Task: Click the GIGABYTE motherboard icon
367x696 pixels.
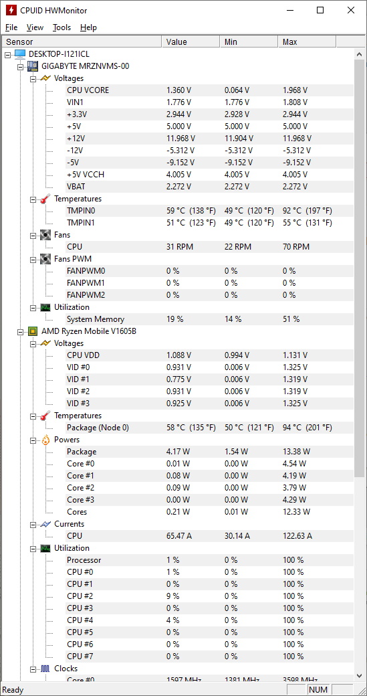Action: (33, 66)
